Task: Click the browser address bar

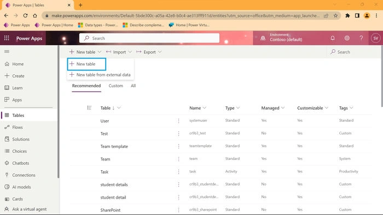Action: (185, 16)
